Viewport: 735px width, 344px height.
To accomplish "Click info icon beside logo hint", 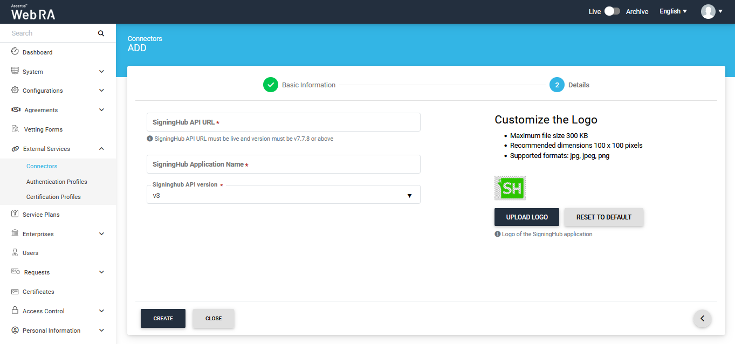I will [497, 234].
